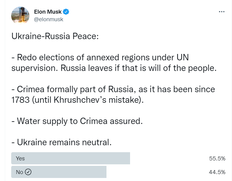
Task: Click the "Water supply to Crimea assured" line
Action: [x=77, y=121]
